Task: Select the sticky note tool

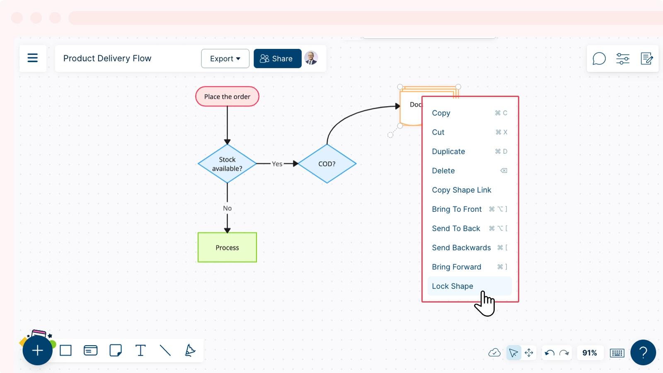Action: pos(116,351)
